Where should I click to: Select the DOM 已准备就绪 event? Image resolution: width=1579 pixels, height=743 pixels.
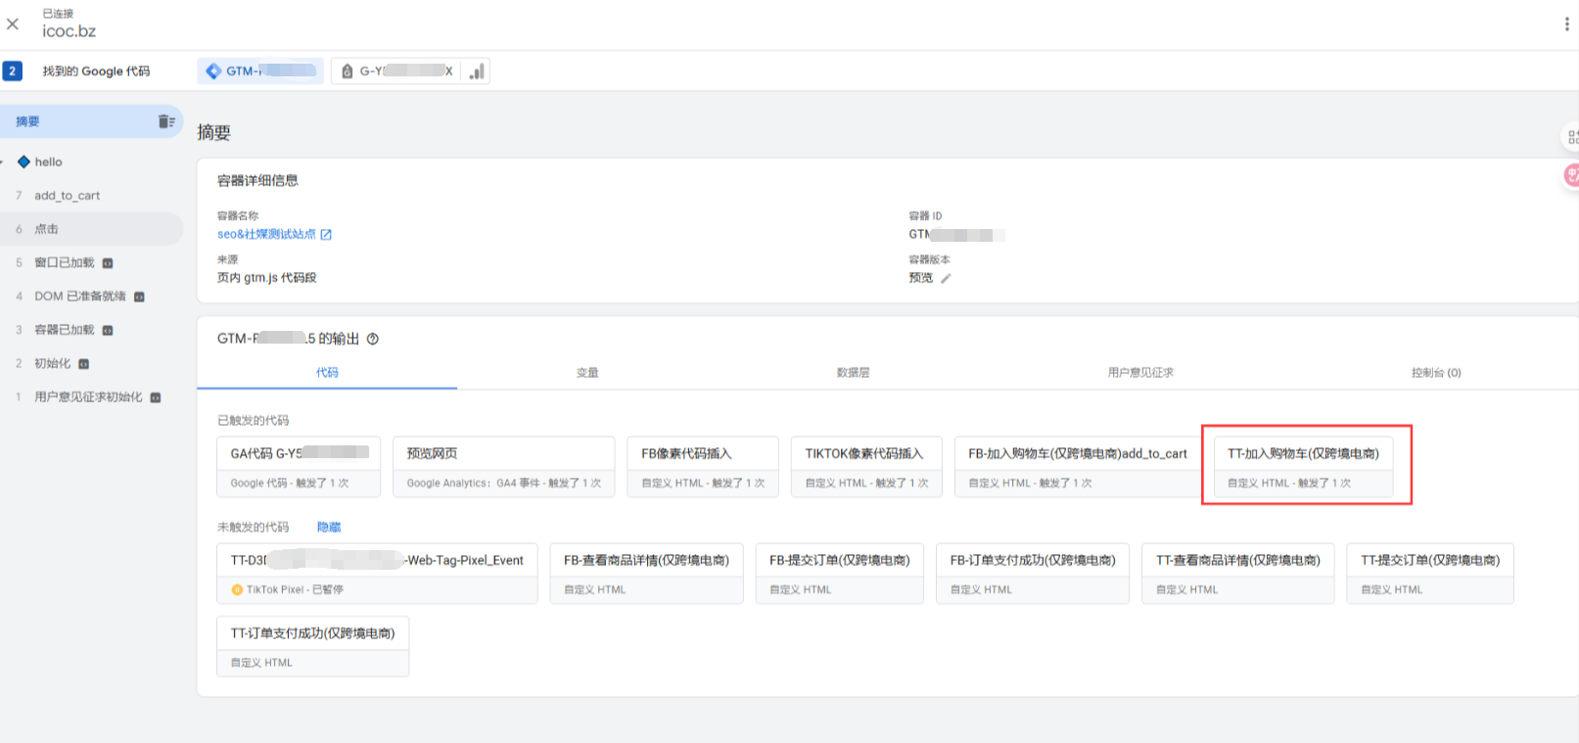pos(79,297)
